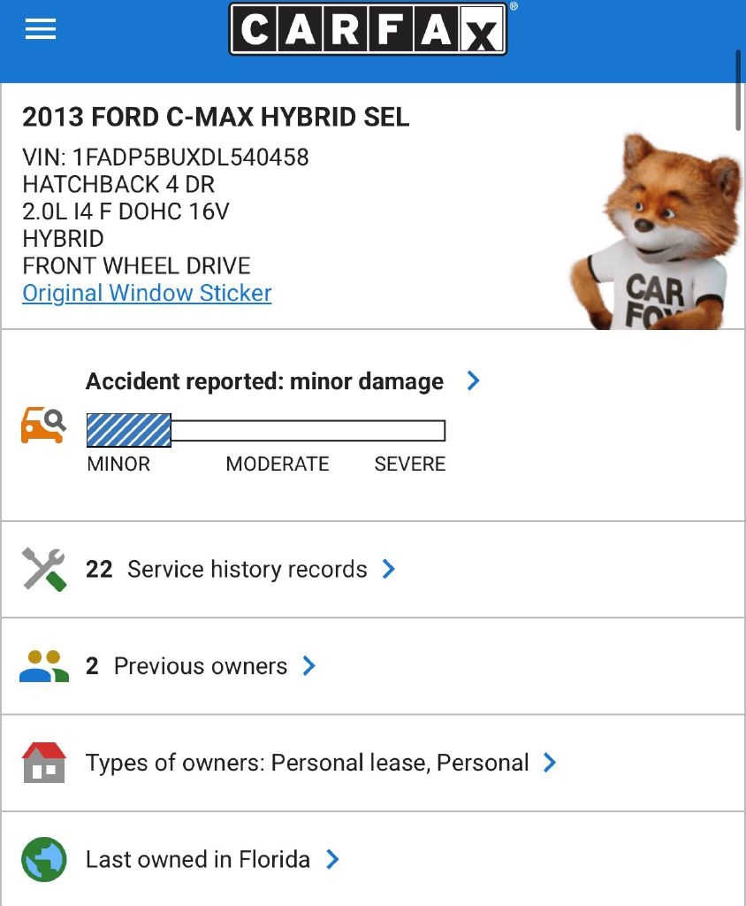Expand accident reported chevron arrow
The image size is (746, 906).
tap(474, 380)
